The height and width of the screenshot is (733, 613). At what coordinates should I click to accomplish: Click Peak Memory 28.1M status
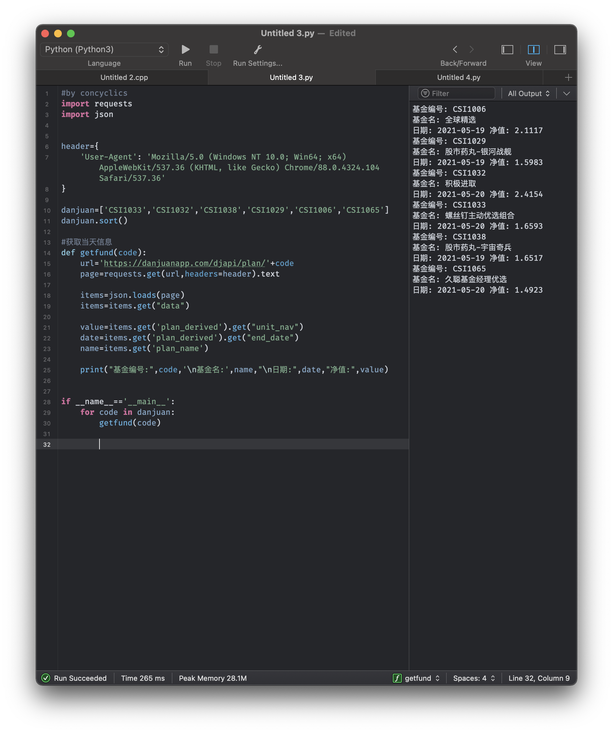tap(213, 678)
